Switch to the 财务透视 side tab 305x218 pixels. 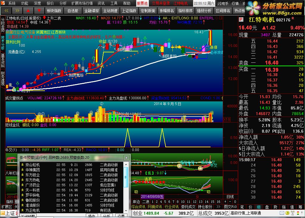(3, 78)
